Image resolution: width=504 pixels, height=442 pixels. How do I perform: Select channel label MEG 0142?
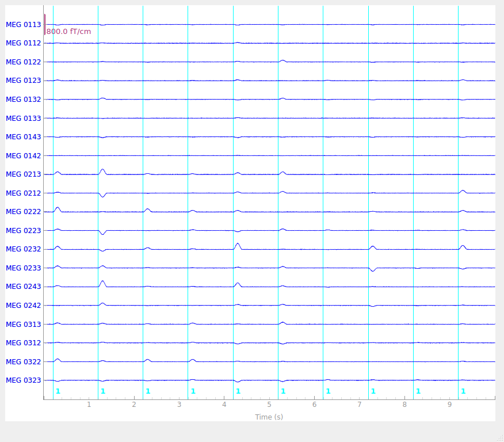(24, 156)
